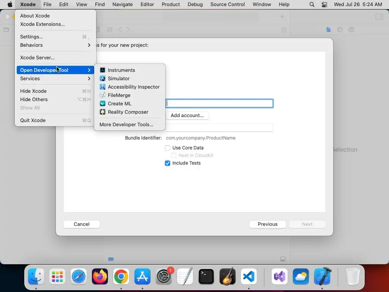389x292 pixels.
Task: Open the Product menu
Action: (171, 5)
